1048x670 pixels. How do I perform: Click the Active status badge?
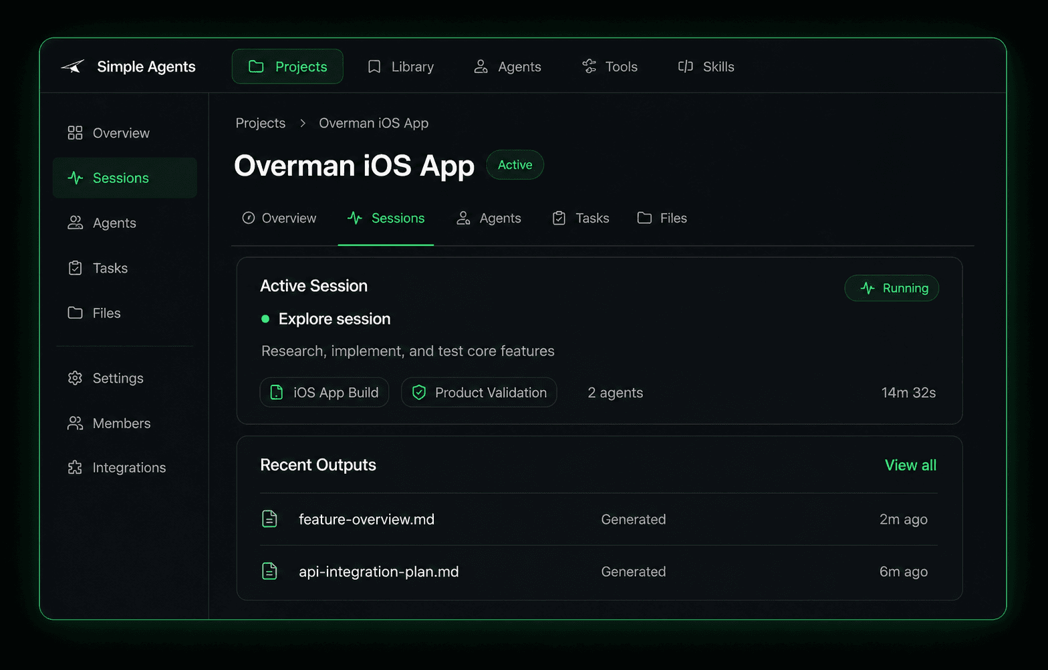[x=515, y=165]
